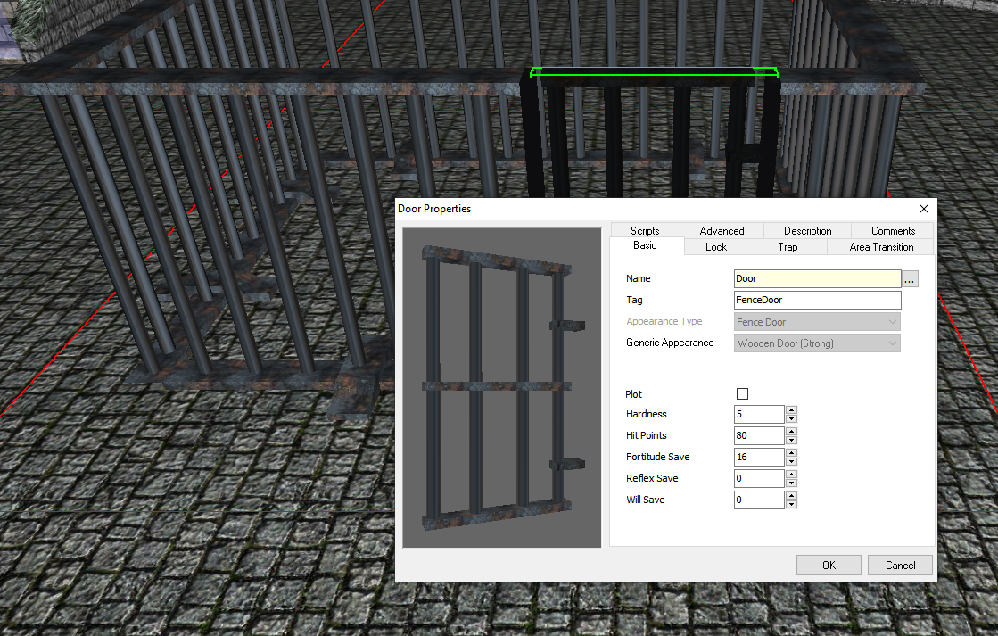Click the Name input field
This screenshot has width=998, height=636.
817,279
